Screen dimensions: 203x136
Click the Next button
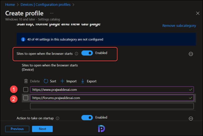[42, 129]
